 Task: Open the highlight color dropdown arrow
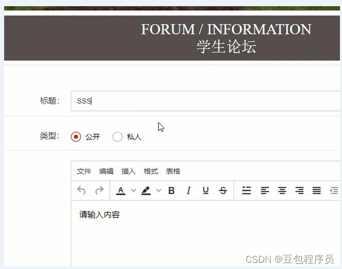(x=159, y=191)
